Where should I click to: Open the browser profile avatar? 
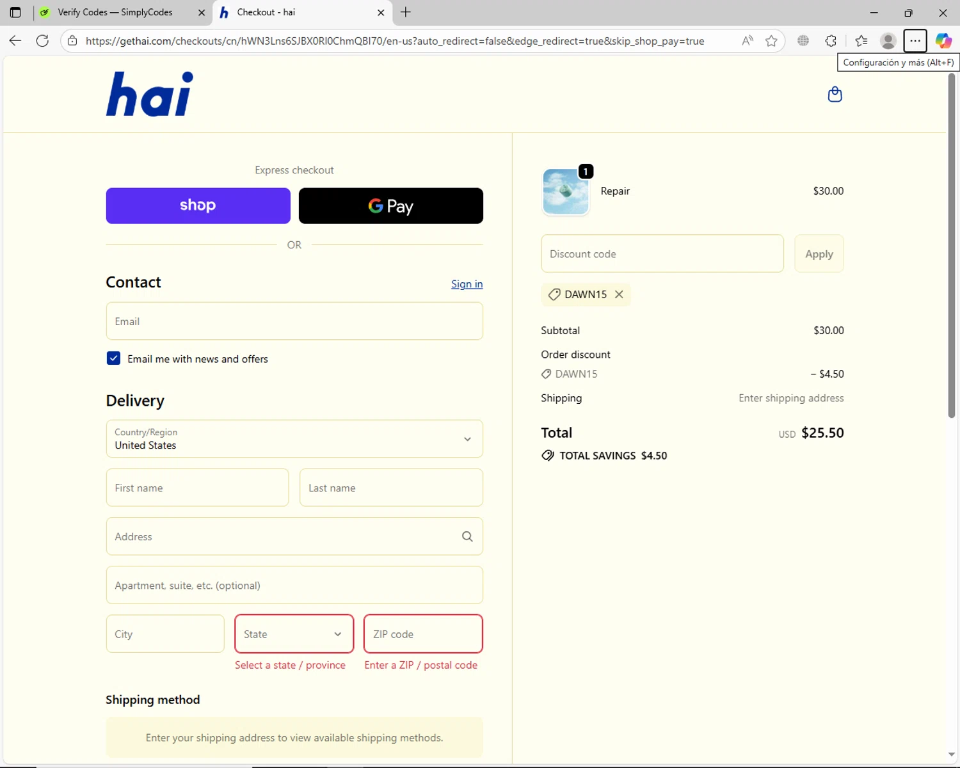tap(888, 41)
